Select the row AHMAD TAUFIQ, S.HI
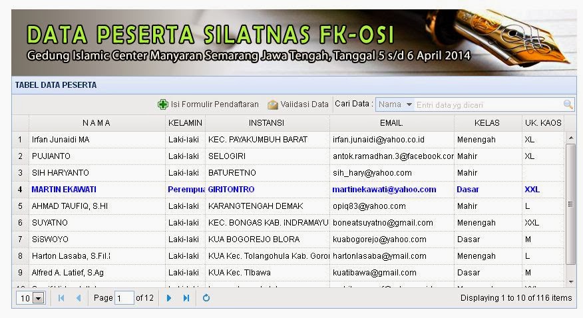583x318 pixels. pyautogui.click(x=288, y=206)
